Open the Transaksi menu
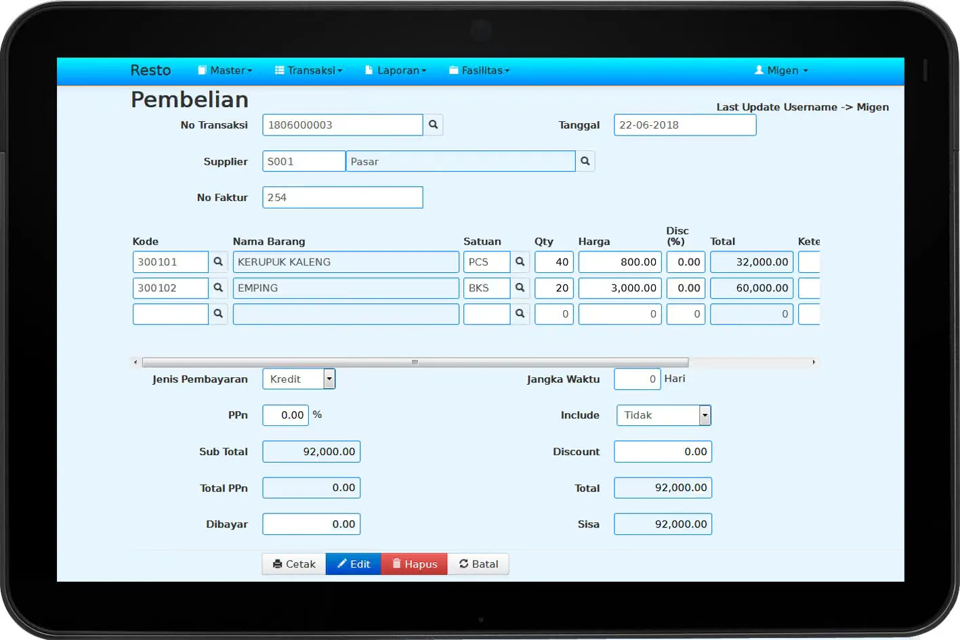Viewport: 960px width, 640px height. (x=308, y=70)
